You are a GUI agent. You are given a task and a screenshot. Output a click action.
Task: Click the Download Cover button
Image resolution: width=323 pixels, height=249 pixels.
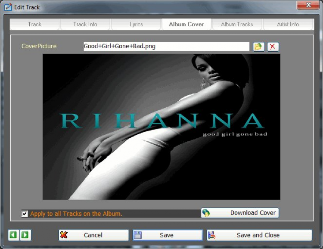pyautogui.click(x=240, y=213)
